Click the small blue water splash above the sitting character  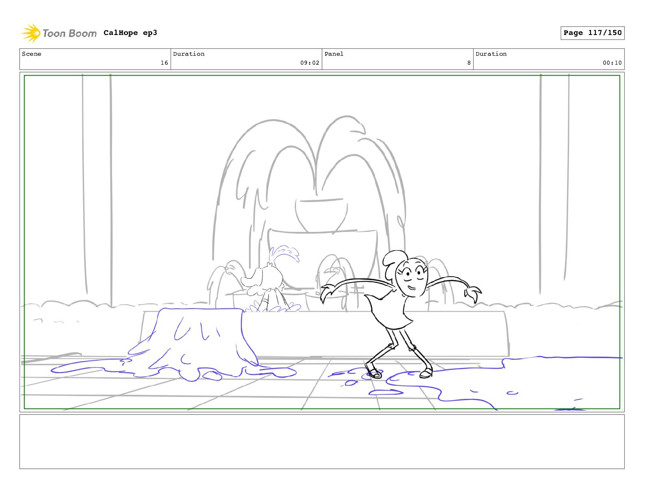tap(284, 254)
